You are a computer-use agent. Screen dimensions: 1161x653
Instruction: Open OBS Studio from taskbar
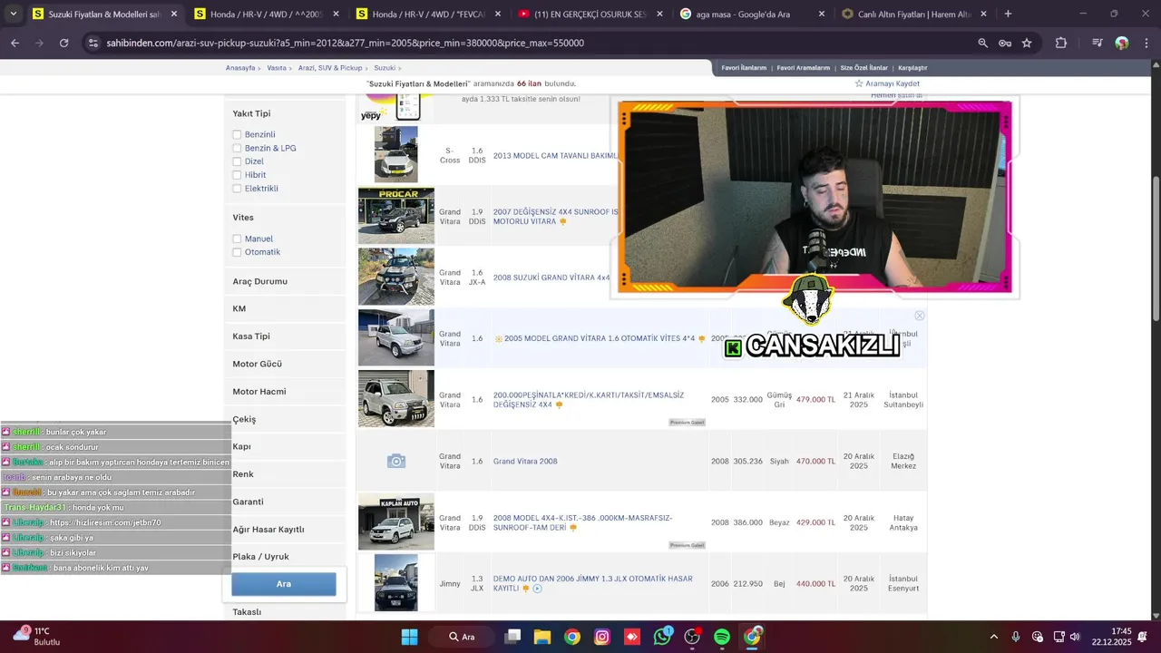tap(693, 637)
